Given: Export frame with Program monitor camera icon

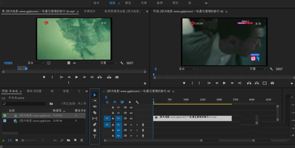Looking at the screenshot, I should click(272, 83).
